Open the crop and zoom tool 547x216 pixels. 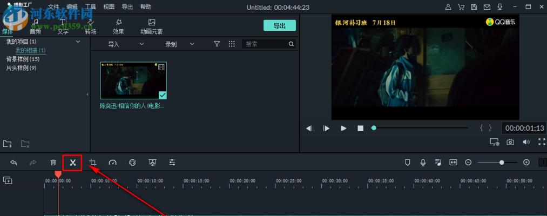pos(92,163)
